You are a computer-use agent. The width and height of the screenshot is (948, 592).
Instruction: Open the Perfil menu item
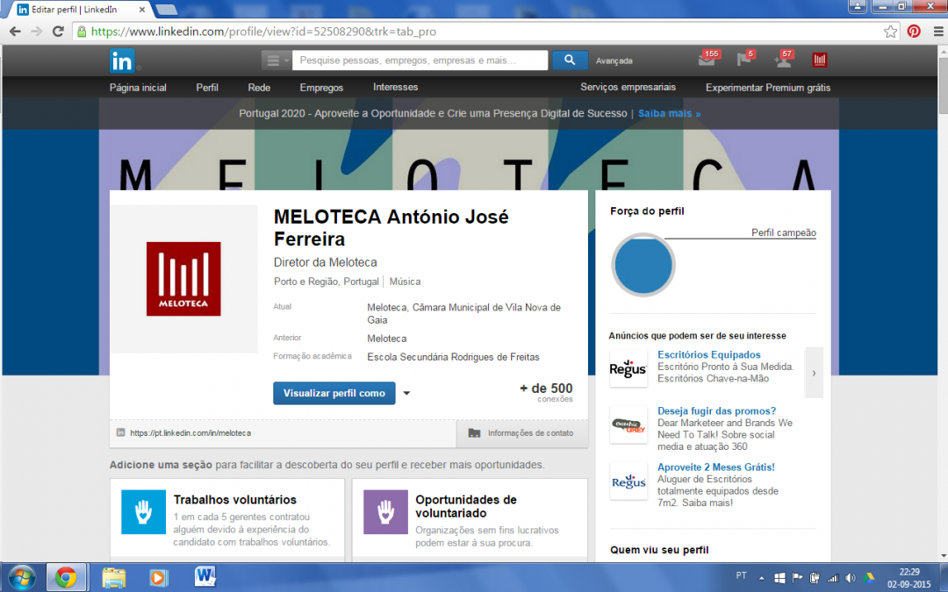207,87
